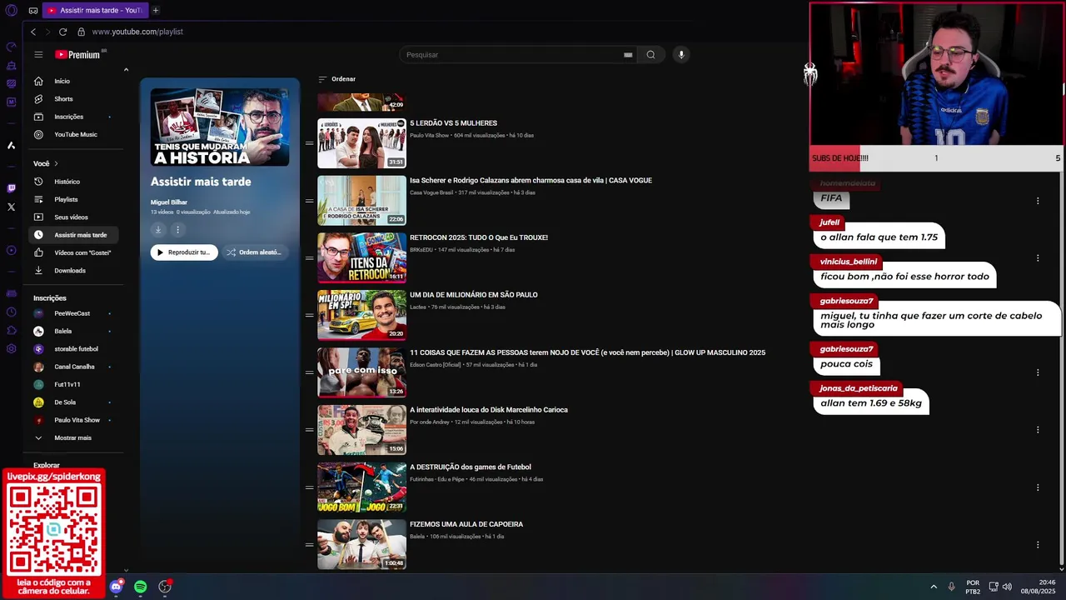Show hidden system tray icons
The height and width of the screenshot is (600, 1066).
[x=934, y=587]
